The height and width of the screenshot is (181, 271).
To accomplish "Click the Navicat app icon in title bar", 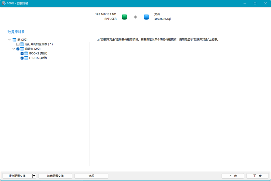I will (4, 3).
